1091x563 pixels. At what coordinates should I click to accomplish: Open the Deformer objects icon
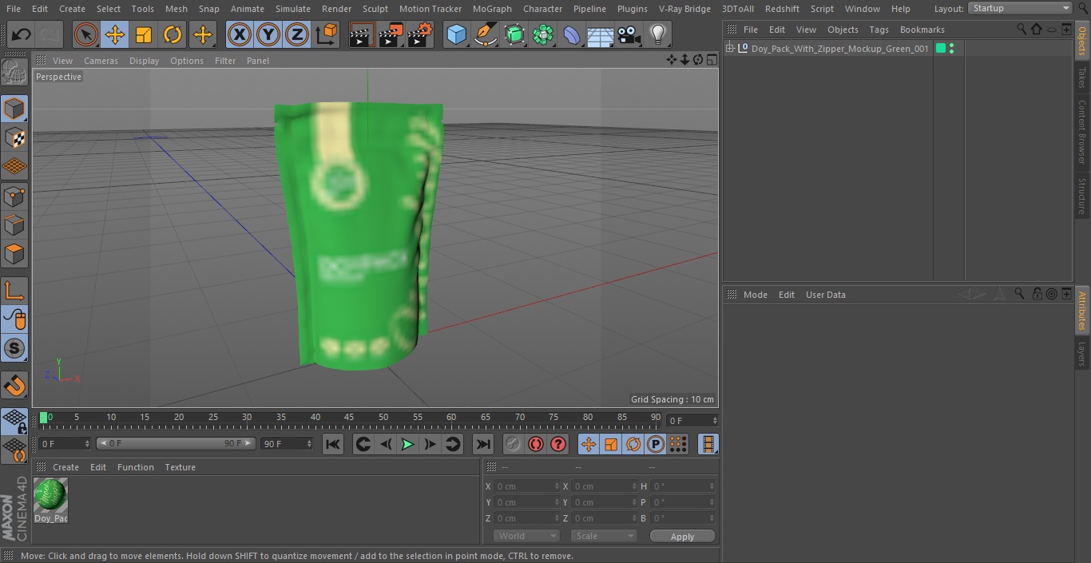tap(572, 34)
